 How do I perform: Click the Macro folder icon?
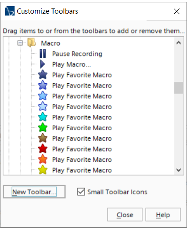point(31,43)
